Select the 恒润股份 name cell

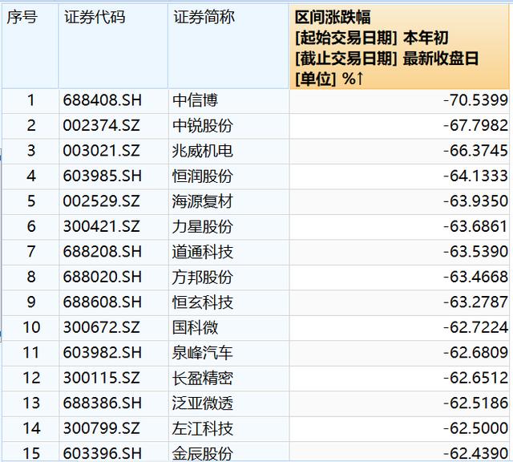229,176
